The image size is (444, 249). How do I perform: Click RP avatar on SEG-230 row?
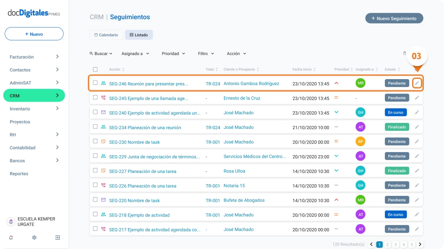[360, 142]
